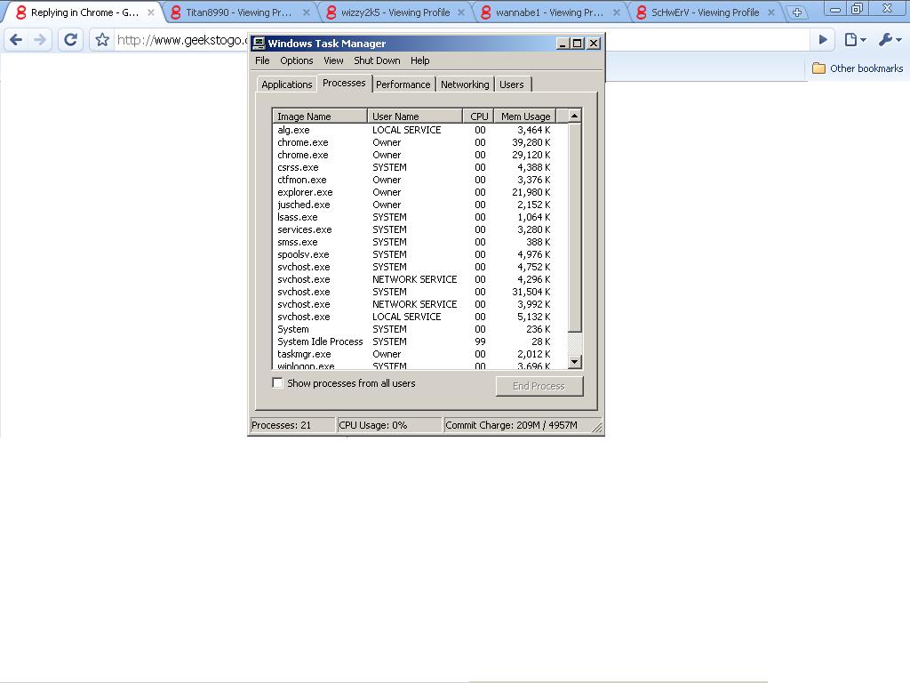The image size is (910, 683).
Task: Reload the page in Chrome
Action: coord(71,39)
